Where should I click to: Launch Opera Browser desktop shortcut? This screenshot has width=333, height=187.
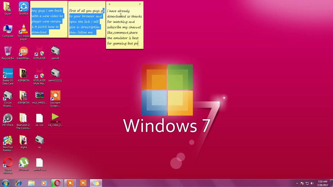8,166
